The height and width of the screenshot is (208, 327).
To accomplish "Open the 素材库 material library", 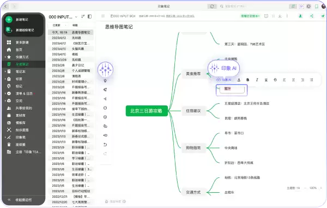I will point(21,115).
